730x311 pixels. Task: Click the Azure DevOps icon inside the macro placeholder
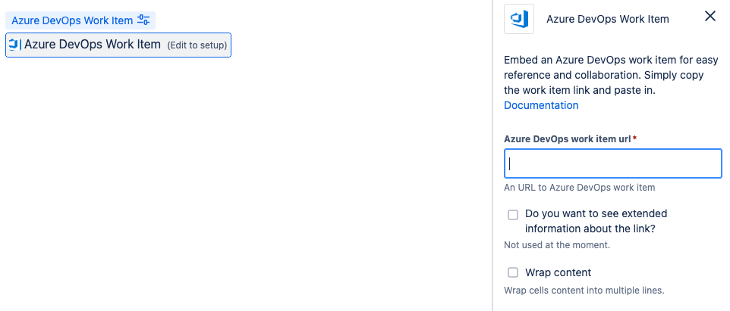pos(14,45)
